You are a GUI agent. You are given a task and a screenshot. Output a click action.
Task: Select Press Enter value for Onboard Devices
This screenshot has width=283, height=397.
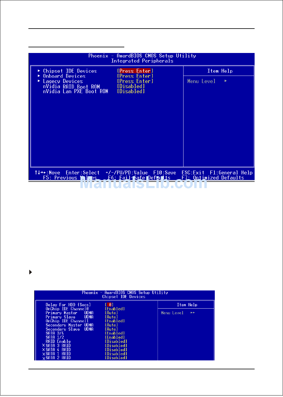(135, 76)
